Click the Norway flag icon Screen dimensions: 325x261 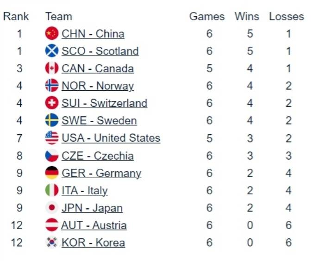(52, 86)
